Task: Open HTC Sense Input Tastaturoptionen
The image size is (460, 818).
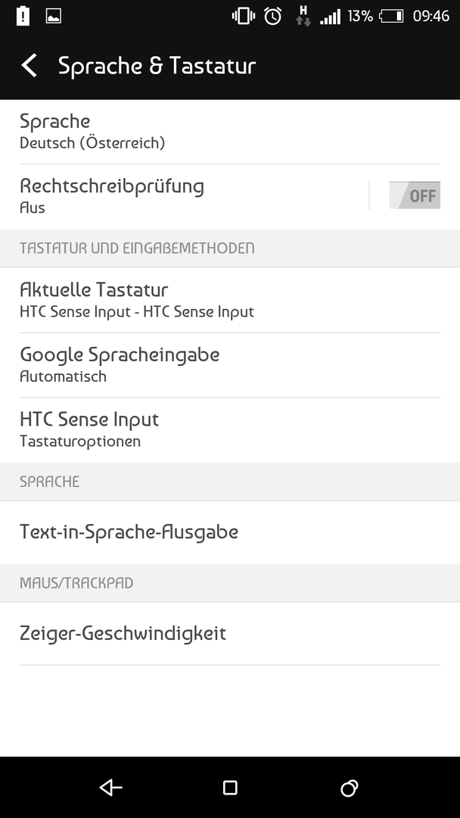Action: [230, 430]
